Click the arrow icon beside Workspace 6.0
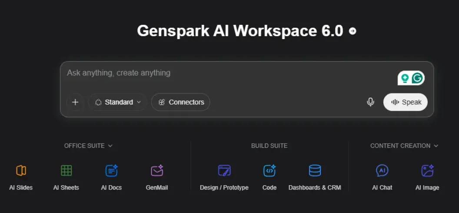This screenshot has width=459, height=213. [x=353, y=31]
